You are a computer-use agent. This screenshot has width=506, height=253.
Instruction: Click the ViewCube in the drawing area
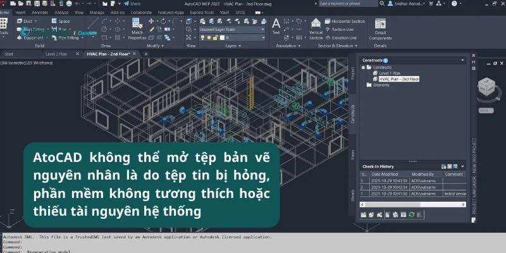(x=486, y=87)
